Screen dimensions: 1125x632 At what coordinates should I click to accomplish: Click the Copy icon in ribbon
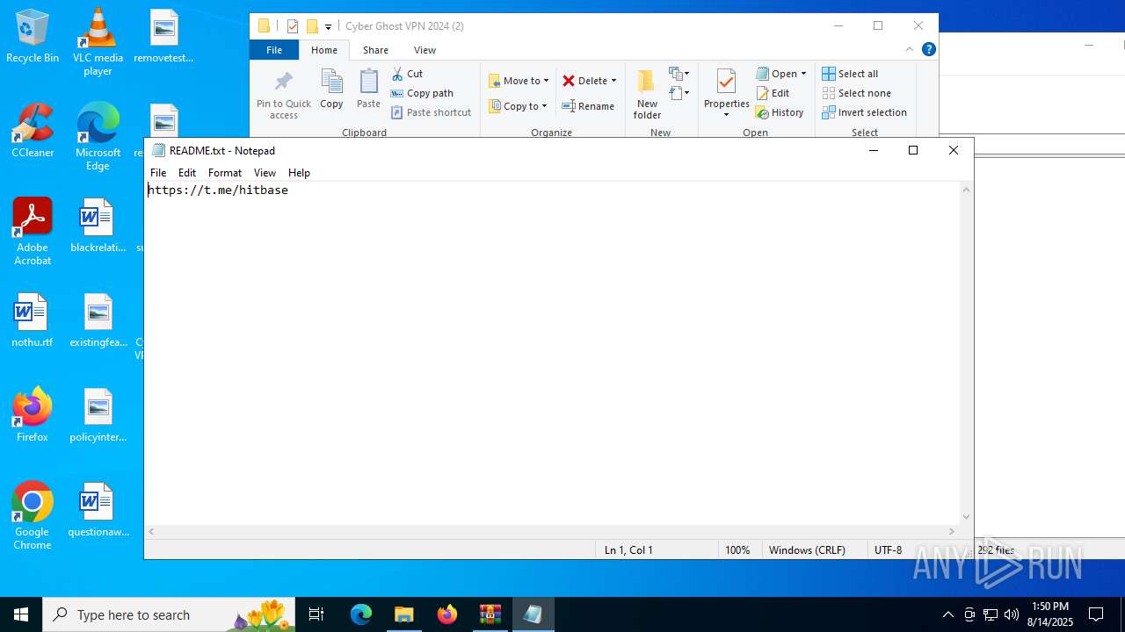pyautogui.click(x=331, y=82)
